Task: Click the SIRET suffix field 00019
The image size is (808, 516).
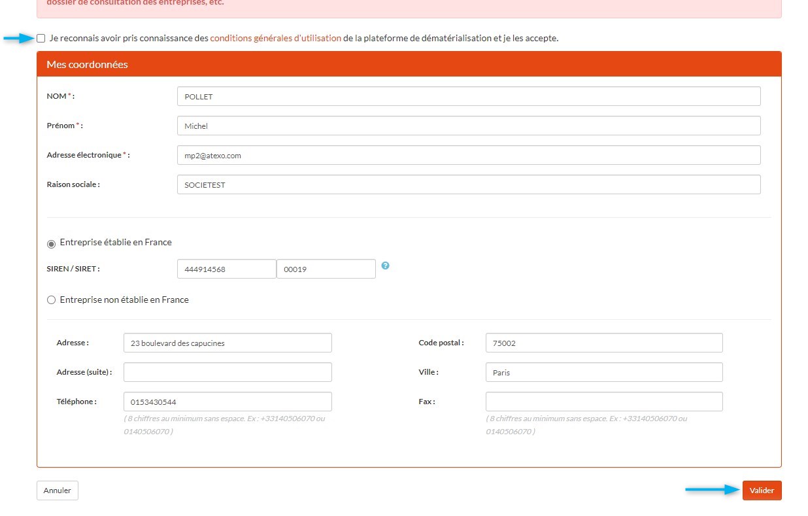Action: 326,269
